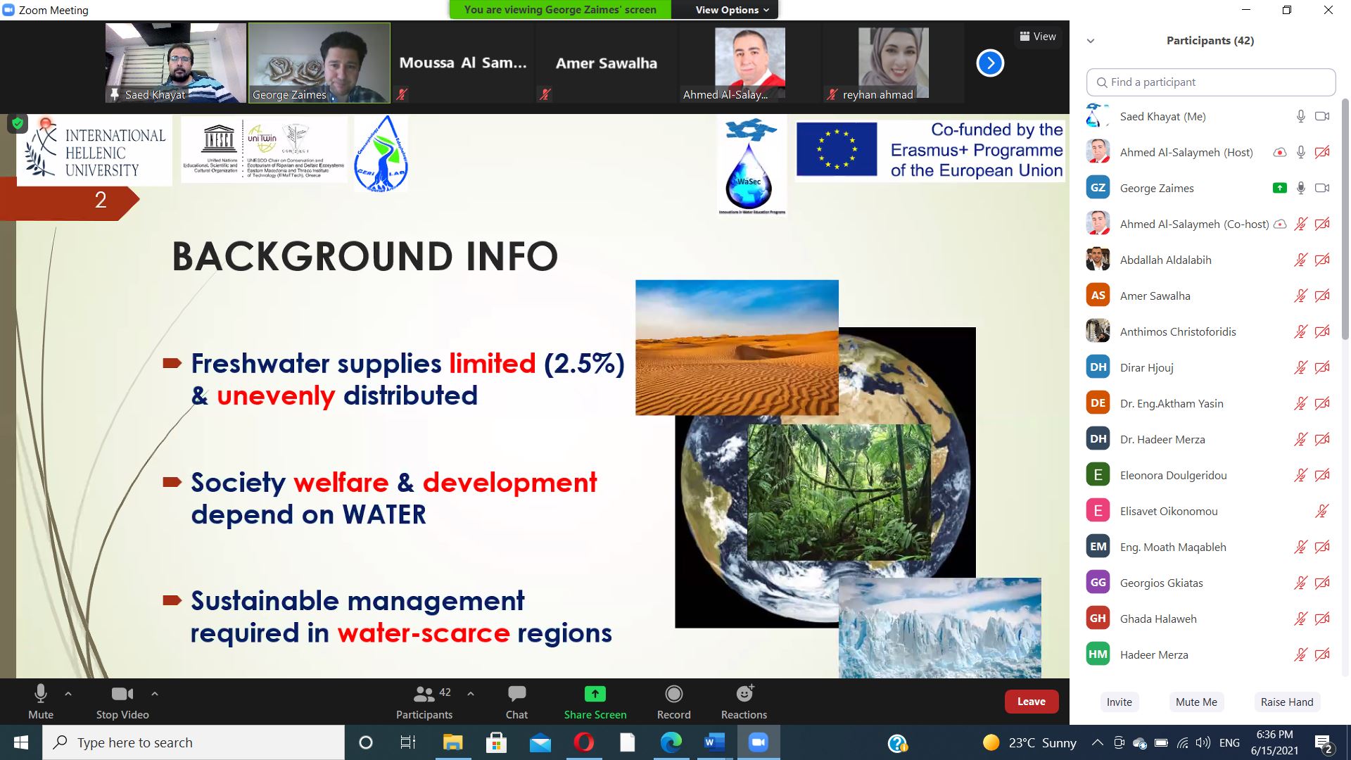The image size is (1351, 760).
Task: Open Windows Start menu
Action: pyautogui.click(x=20, y=742)
